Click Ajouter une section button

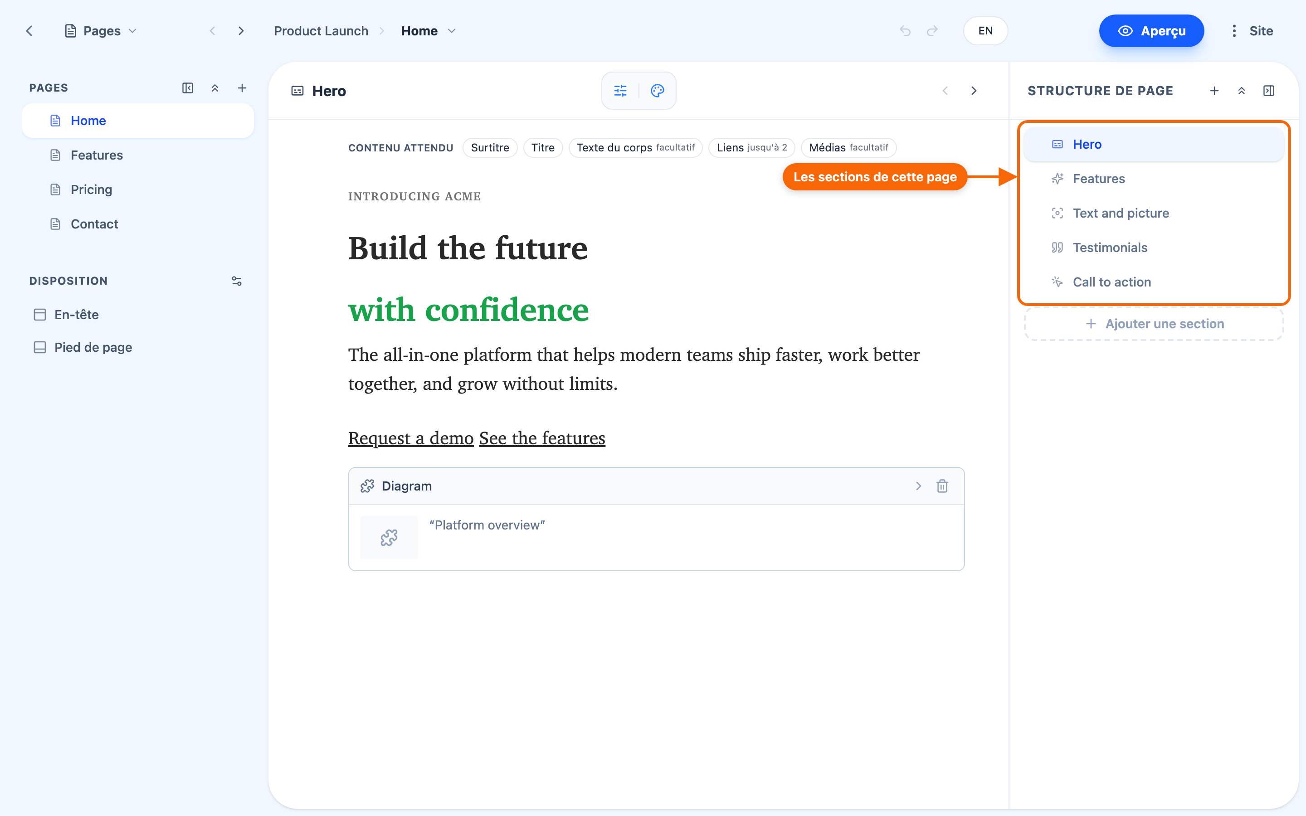[x=1154, y=324]
